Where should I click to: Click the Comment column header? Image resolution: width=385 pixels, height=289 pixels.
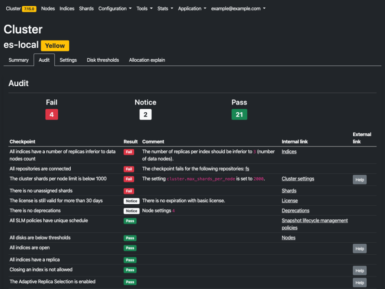pos(153,142)
